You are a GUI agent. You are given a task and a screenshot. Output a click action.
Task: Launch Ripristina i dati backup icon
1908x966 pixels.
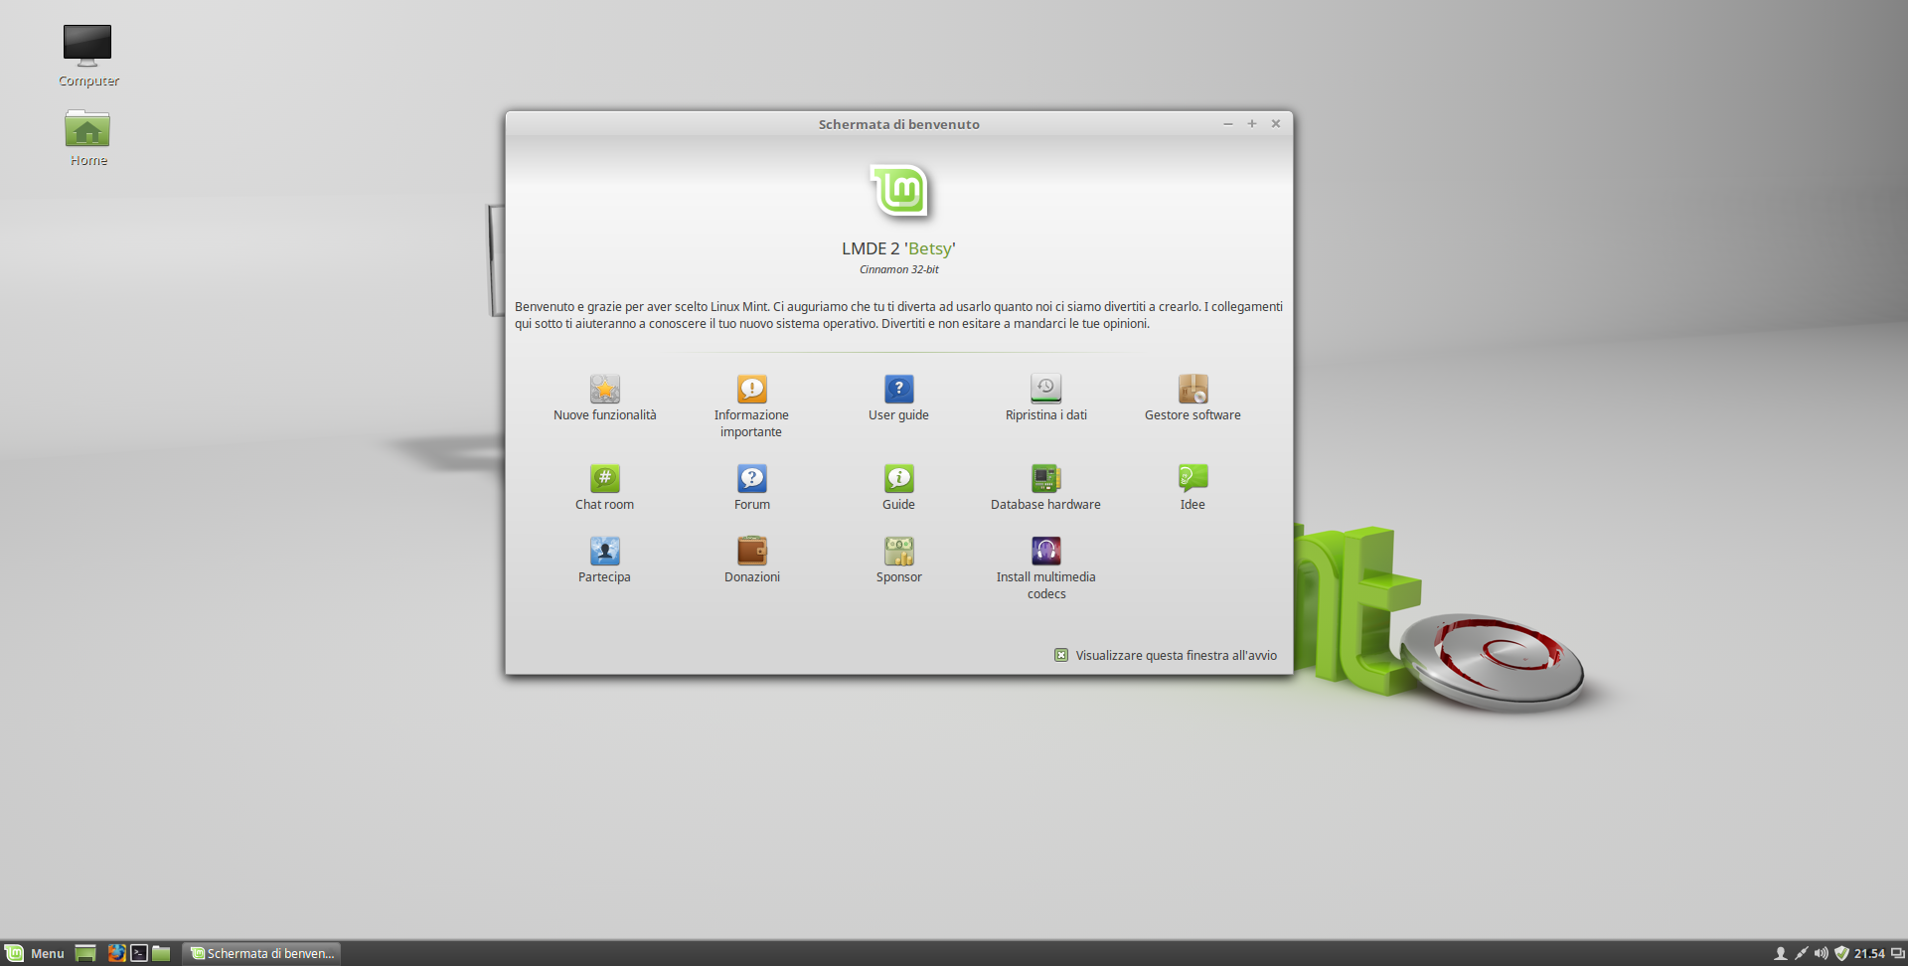(x=1045, y=389)
